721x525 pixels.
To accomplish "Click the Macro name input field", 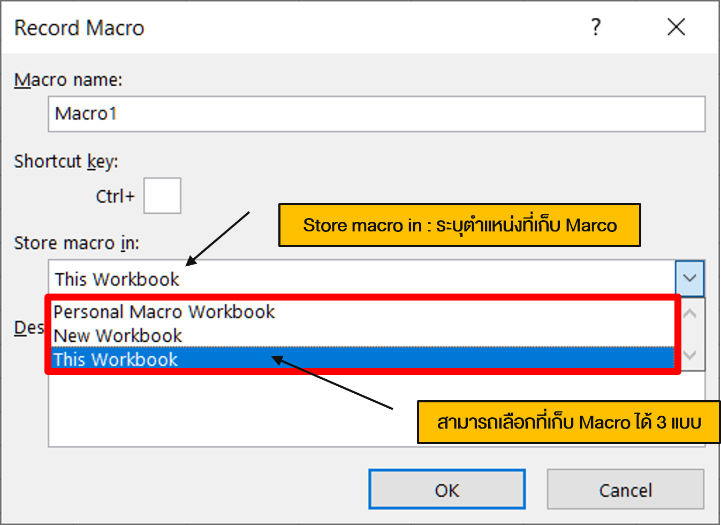I will [x=377, y=114].
